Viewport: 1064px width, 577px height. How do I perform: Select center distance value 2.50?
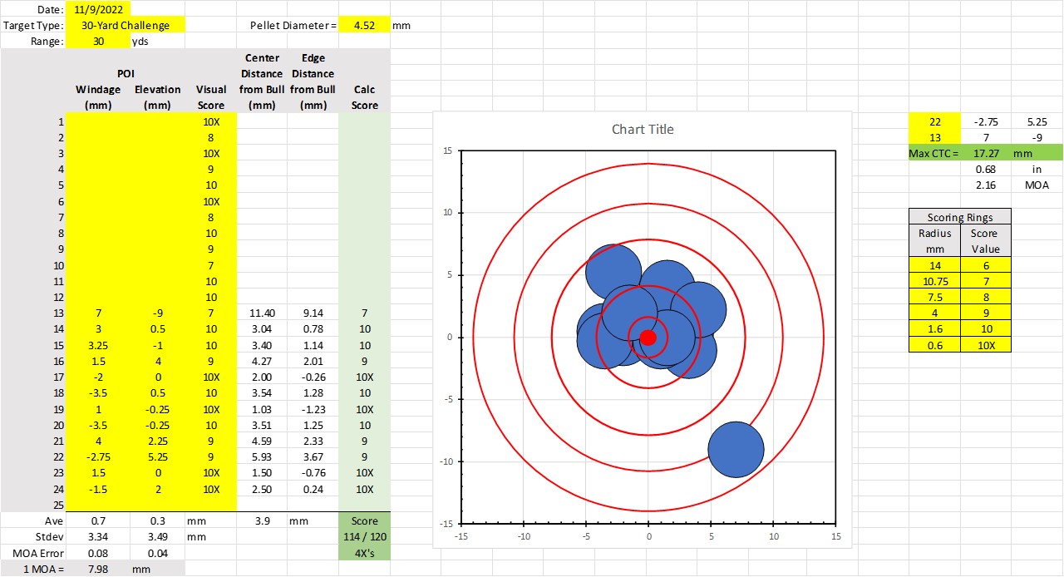(x=262, y=489)
